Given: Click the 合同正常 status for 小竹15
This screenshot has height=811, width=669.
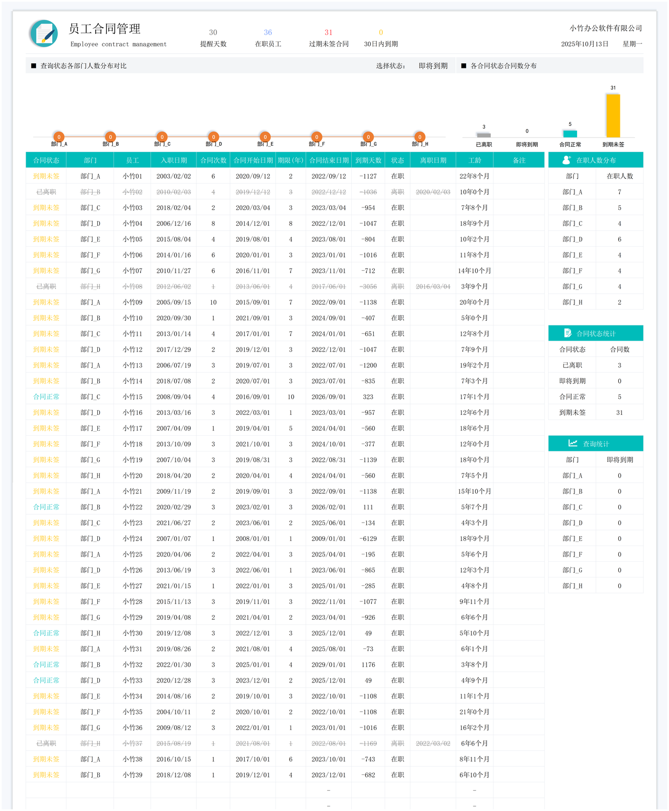Looking at the screenshot, I should click(46, 397).
